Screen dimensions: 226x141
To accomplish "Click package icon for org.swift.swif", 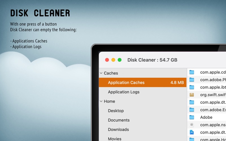I will point(192,95).
